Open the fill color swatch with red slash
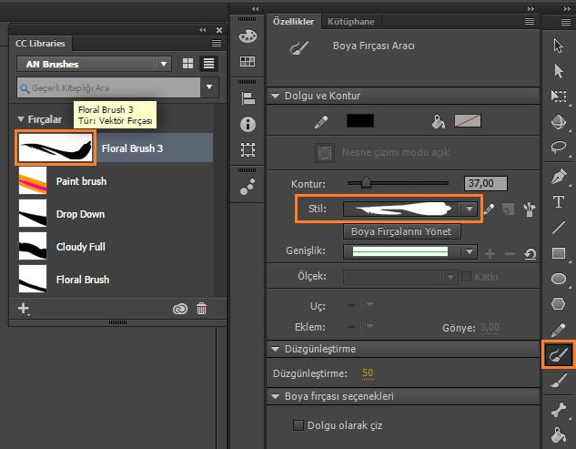The image size is (576, 449). 468,120
